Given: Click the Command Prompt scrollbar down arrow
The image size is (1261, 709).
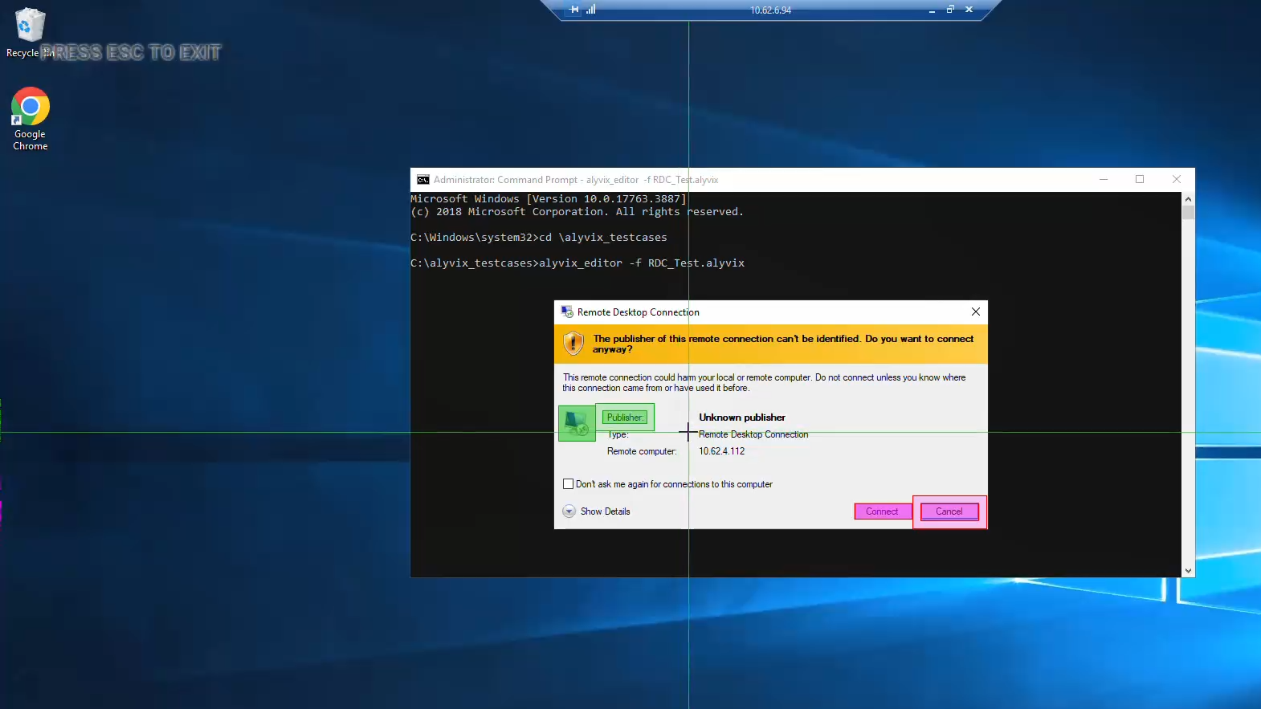Looking at the screenshot, I should (x=1189, y=571).
